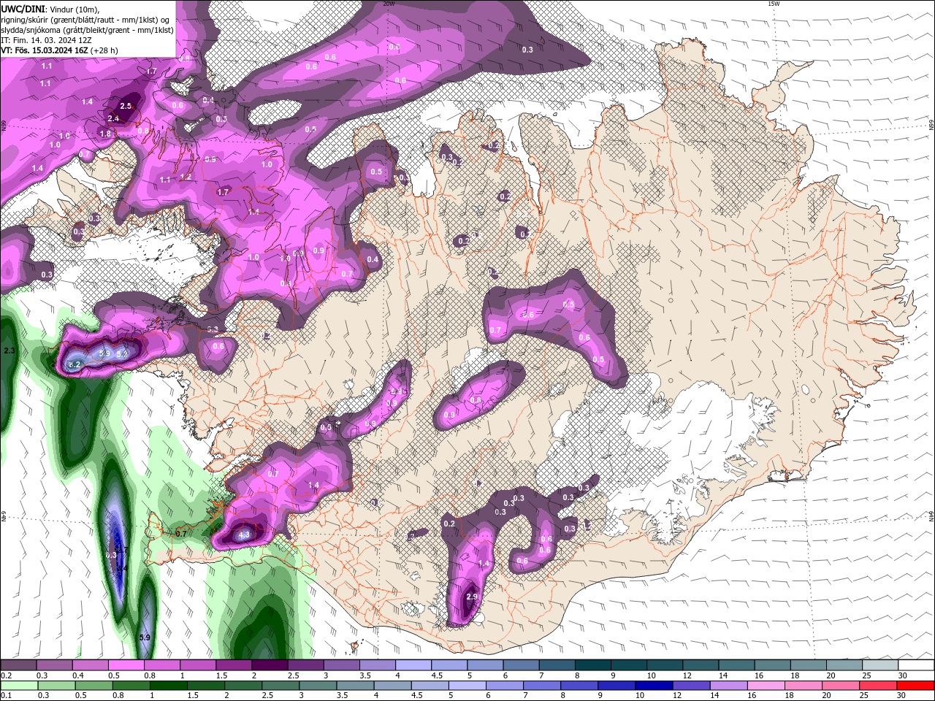Click the violet rain swatch labeled 12

pos(691,685)
